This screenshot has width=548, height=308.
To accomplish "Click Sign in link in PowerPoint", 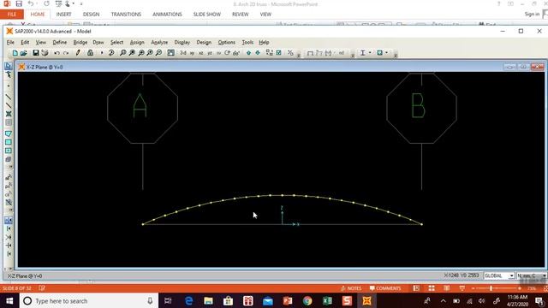I will [532, 14].
